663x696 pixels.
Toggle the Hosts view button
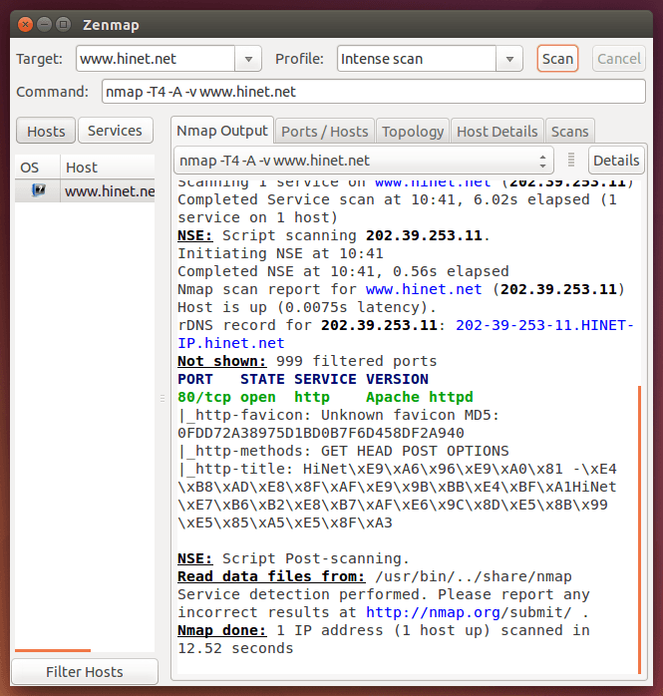(x=46, y=131)
